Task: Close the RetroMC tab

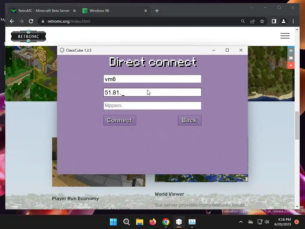Action: 74,11
